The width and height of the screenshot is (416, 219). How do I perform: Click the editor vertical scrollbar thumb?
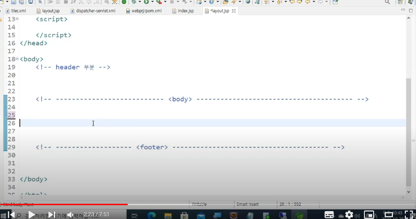[409, 132]
